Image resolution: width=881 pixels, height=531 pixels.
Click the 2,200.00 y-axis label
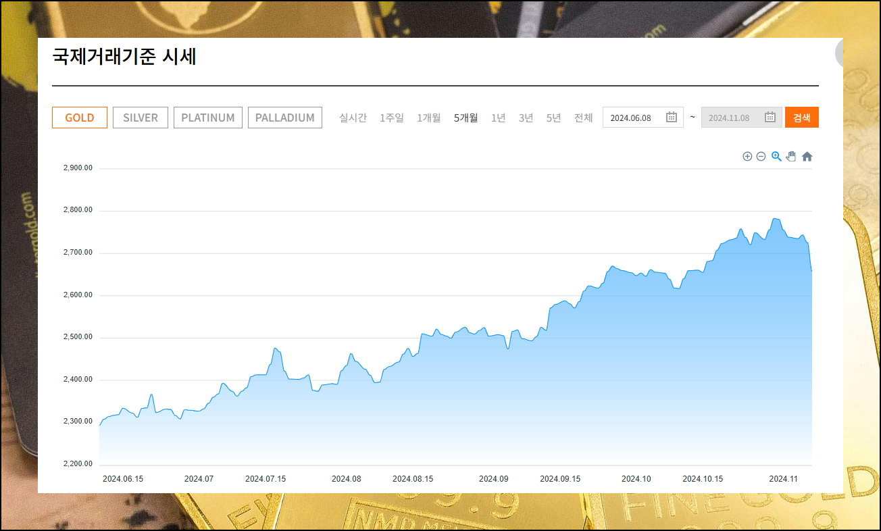click(78, 464)
